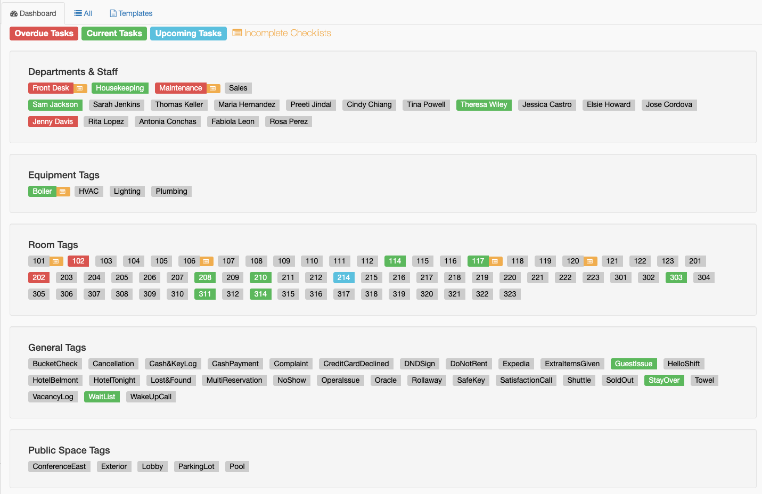Image resolution: width=762 pixels, height=494 pixels.
Task: Open room tag 102
Action: [78, 261]
